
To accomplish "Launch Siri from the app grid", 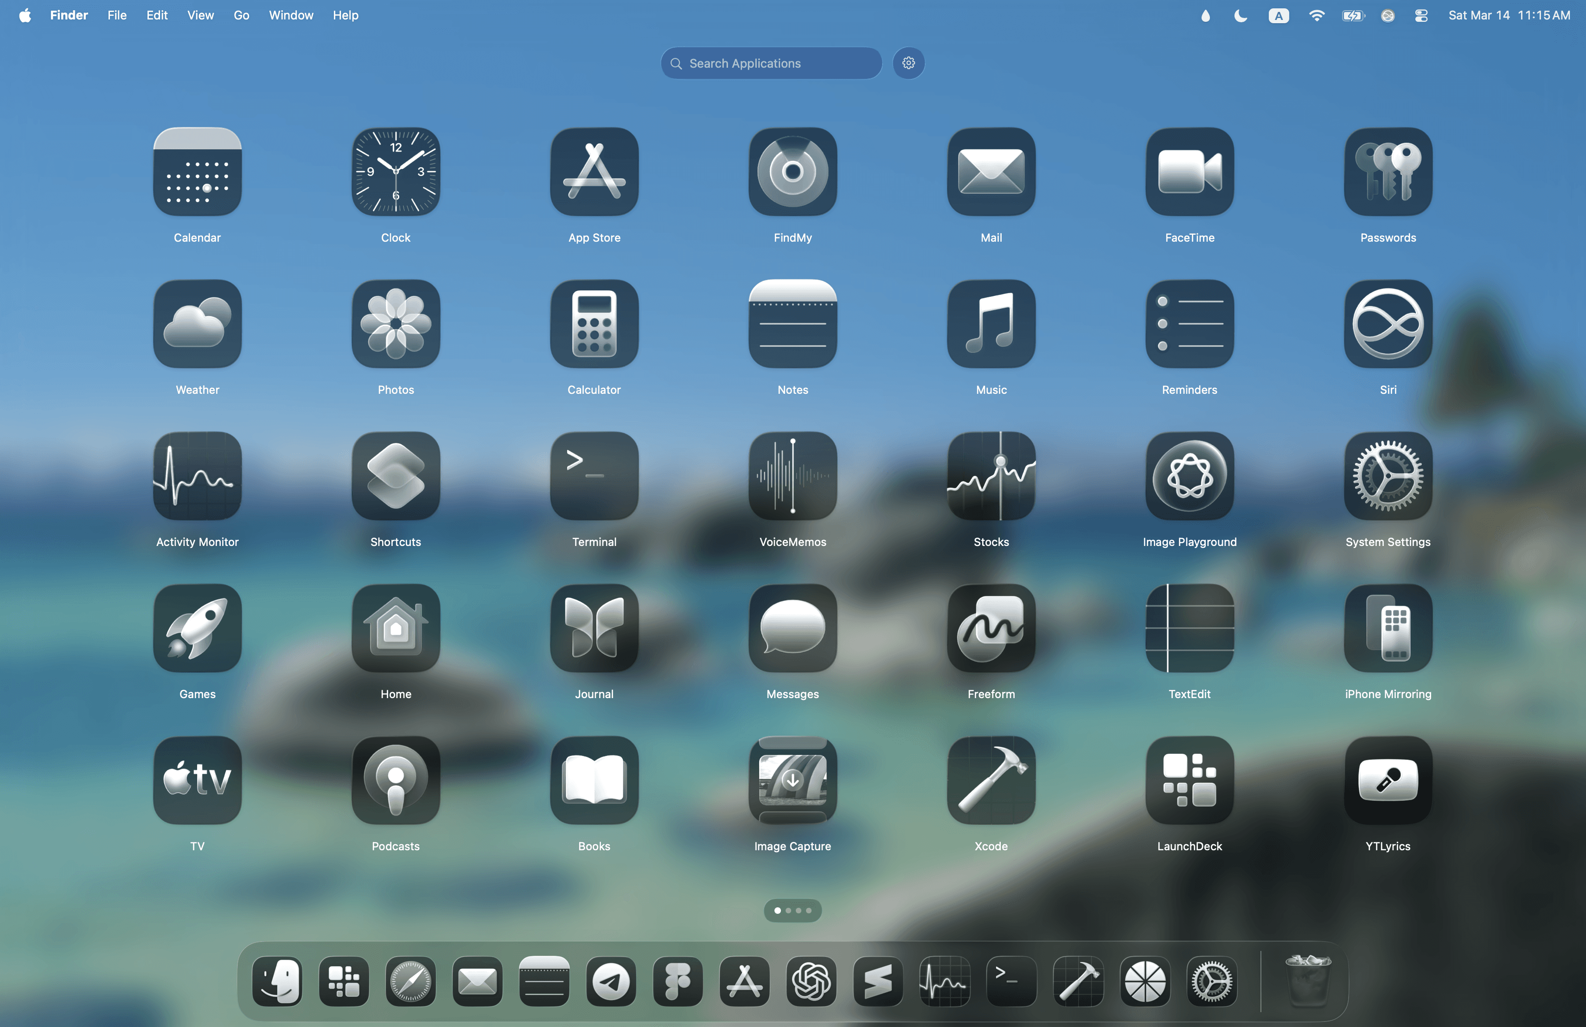I will pos(1389,324).
